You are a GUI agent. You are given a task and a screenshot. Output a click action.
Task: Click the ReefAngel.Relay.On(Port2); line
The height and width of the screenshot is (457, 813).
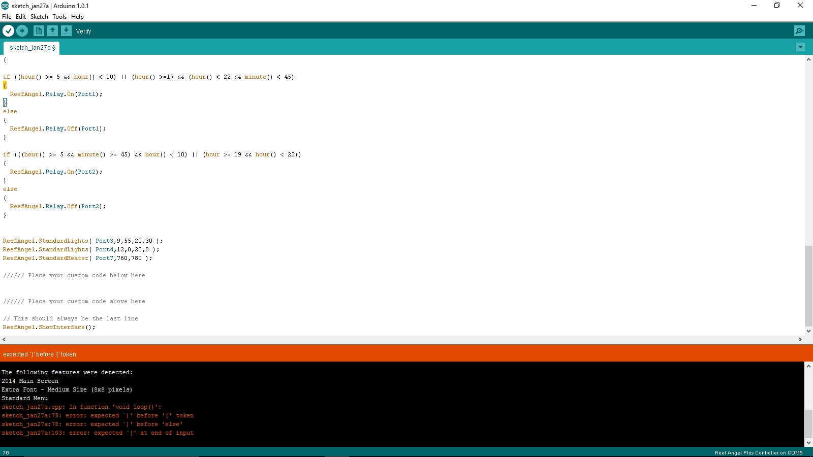56,172
